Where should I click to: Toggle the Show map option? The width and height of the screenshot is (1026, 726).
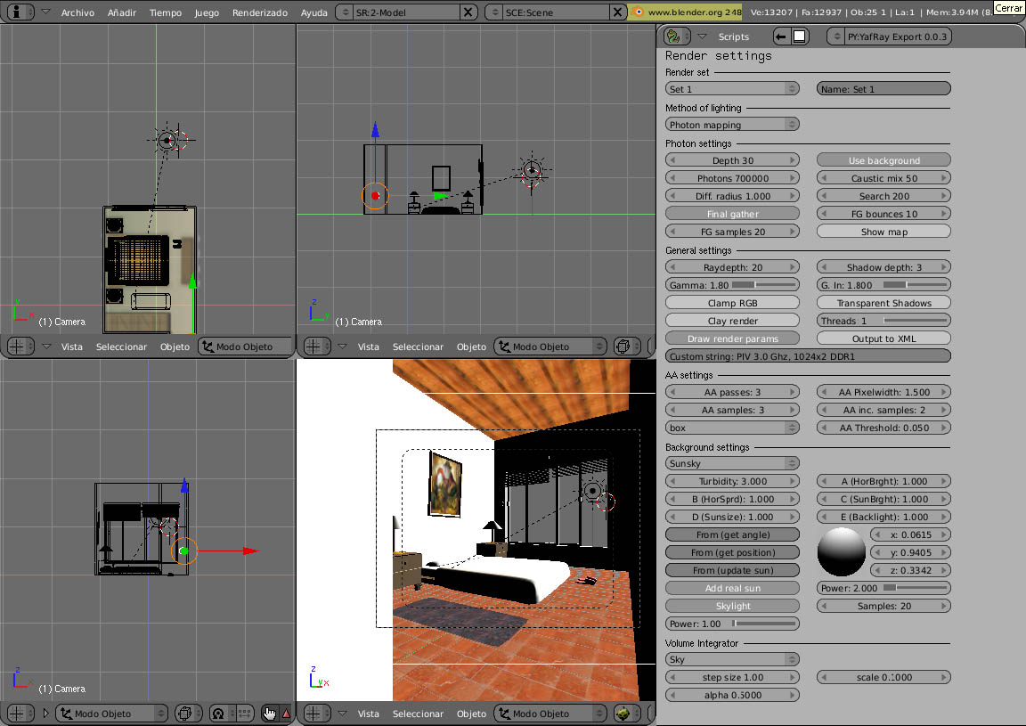[883, 232]
